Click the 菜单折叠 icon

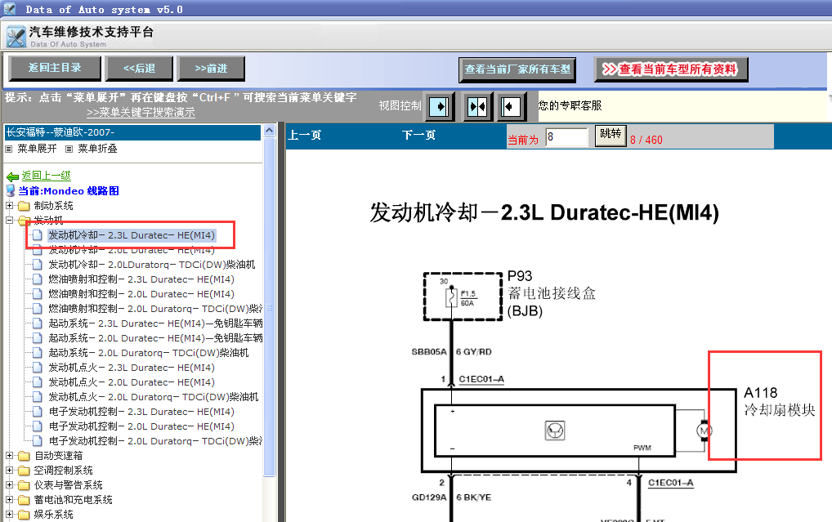tap(69, 149)
